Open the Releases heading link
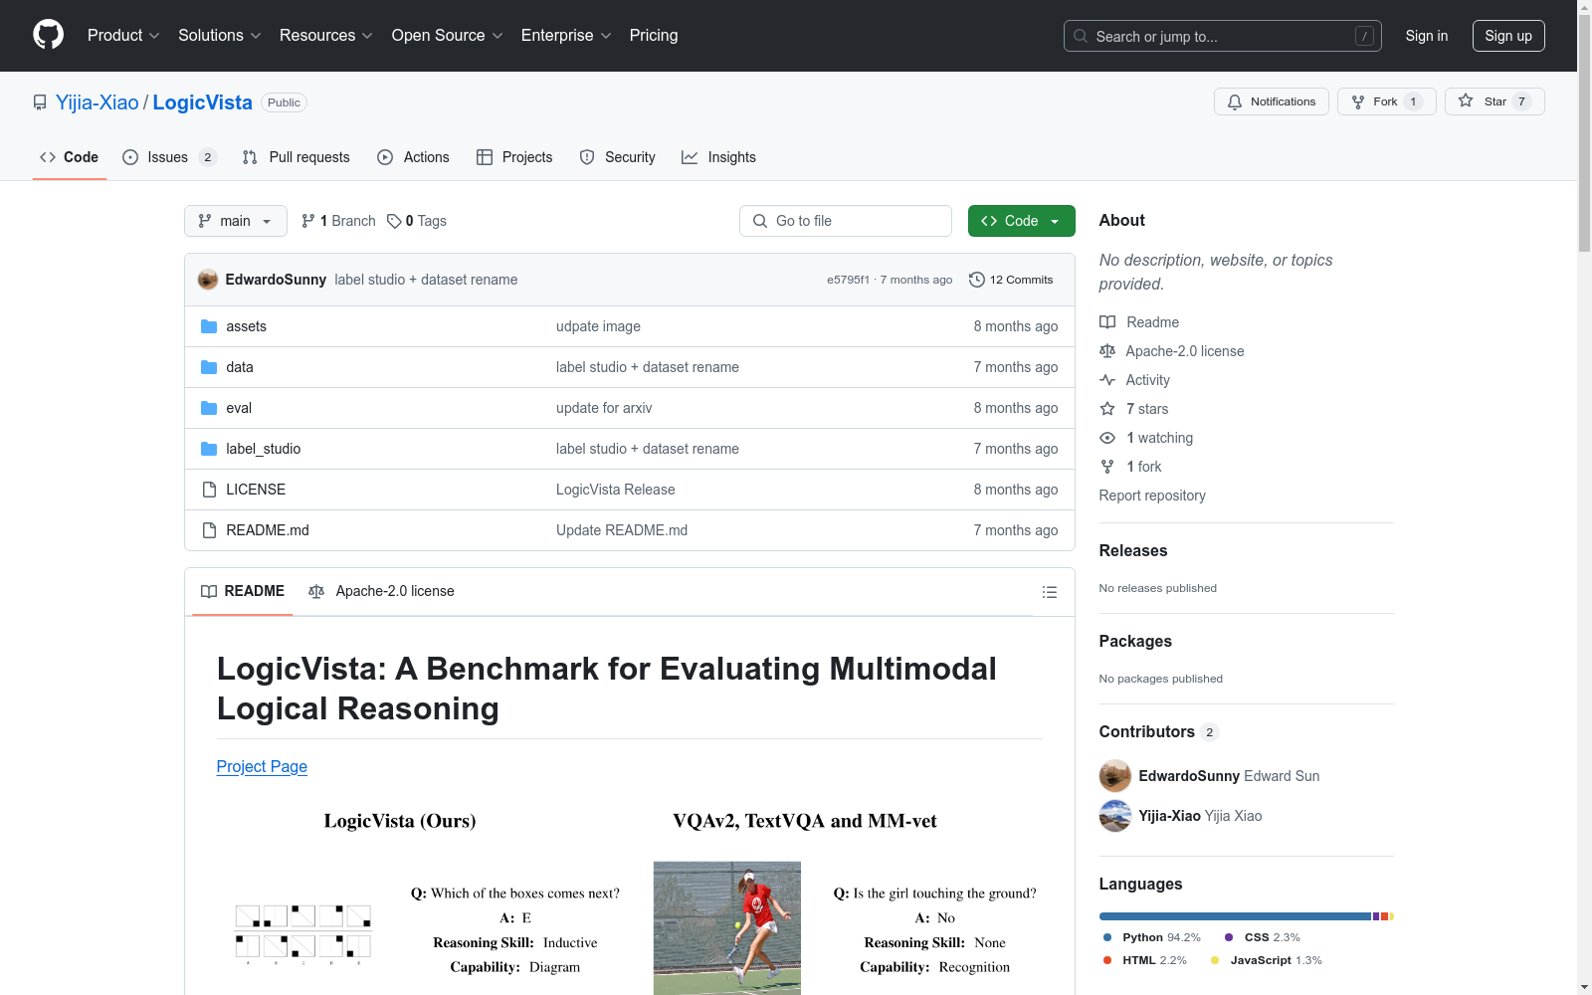 pos(1133,550)
